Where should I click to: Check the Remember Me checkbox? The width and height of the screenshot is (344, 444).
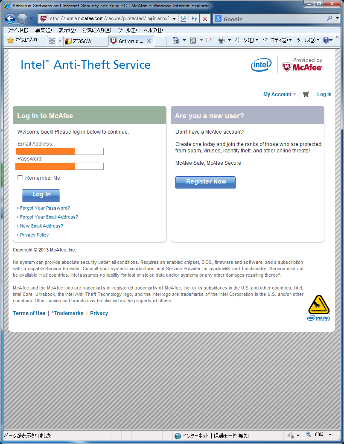coord(20,178)
